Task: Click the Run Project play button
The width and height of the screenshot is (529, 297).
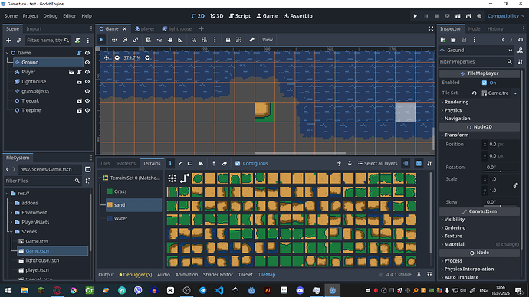Action: (x=416, y=16)
